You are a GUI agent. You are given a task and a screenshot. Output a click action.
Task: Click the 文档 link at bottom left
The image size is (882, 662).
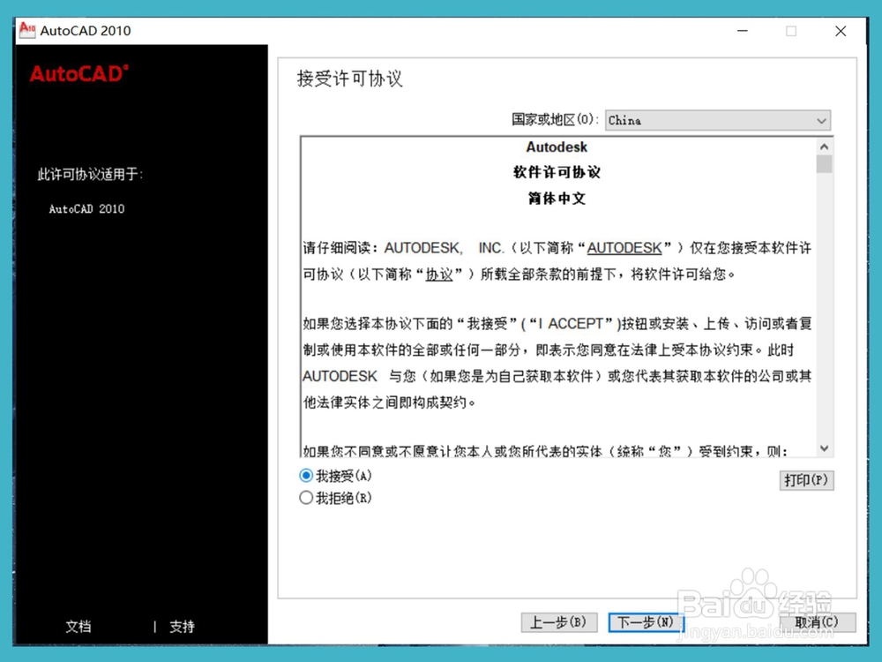pyautogui.click(x=78, y=627)
